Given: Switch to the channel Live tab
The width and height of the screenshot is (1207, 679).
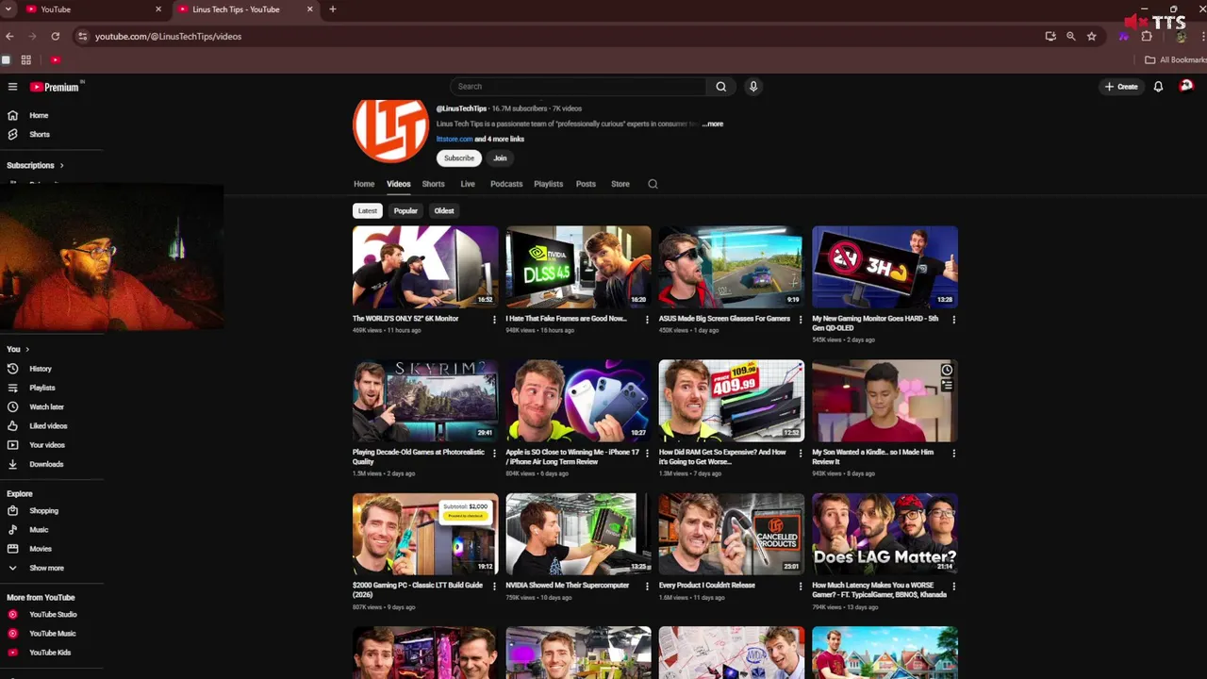Looking at the screenshot, I should [468, 184].
